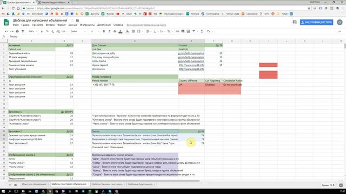
Task: Open the Инструменты menu
Action: tap(87, 25)
